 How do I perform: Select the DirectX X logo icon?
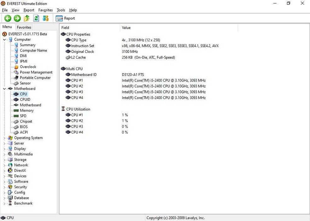(x=10, y=170)
